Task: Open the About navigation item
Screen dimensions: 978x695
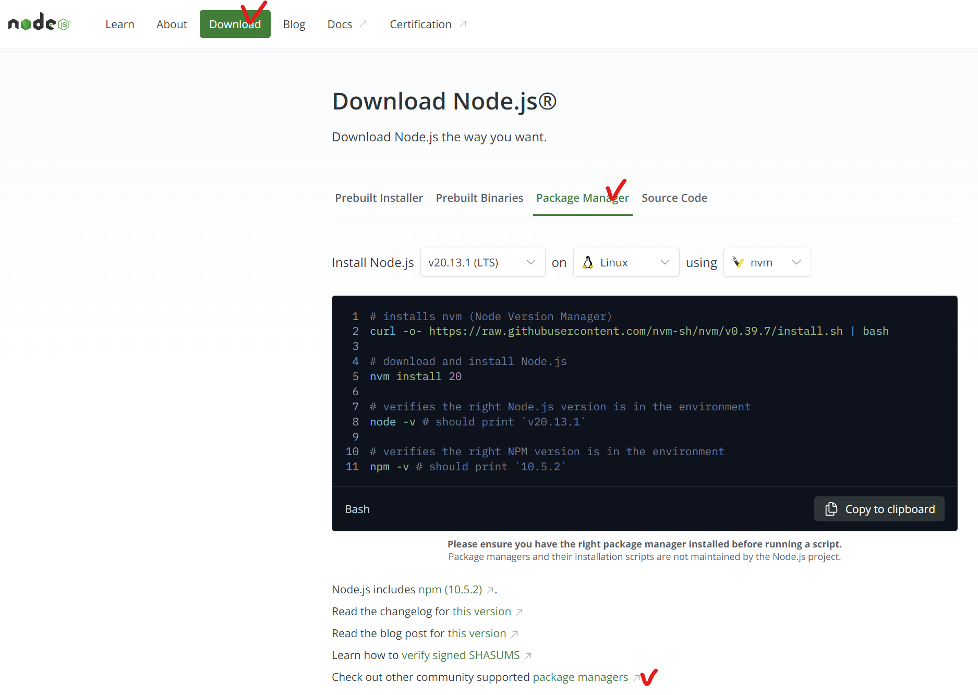Action: click(x=172, y=25)
